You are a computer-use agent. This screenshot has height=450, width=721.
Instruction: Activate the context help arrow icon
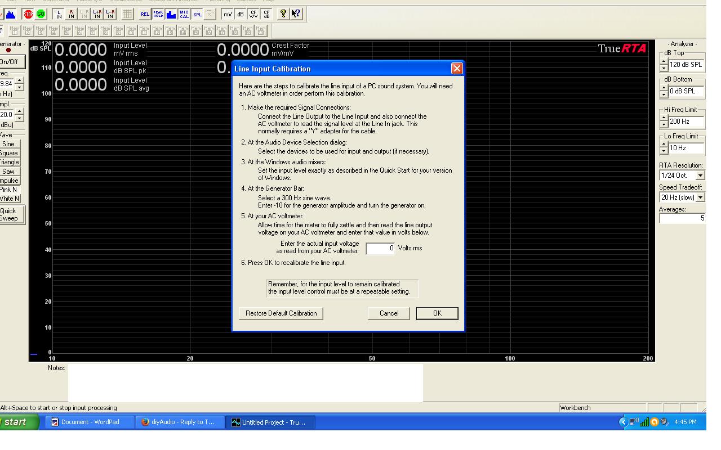tap(296, 14)
